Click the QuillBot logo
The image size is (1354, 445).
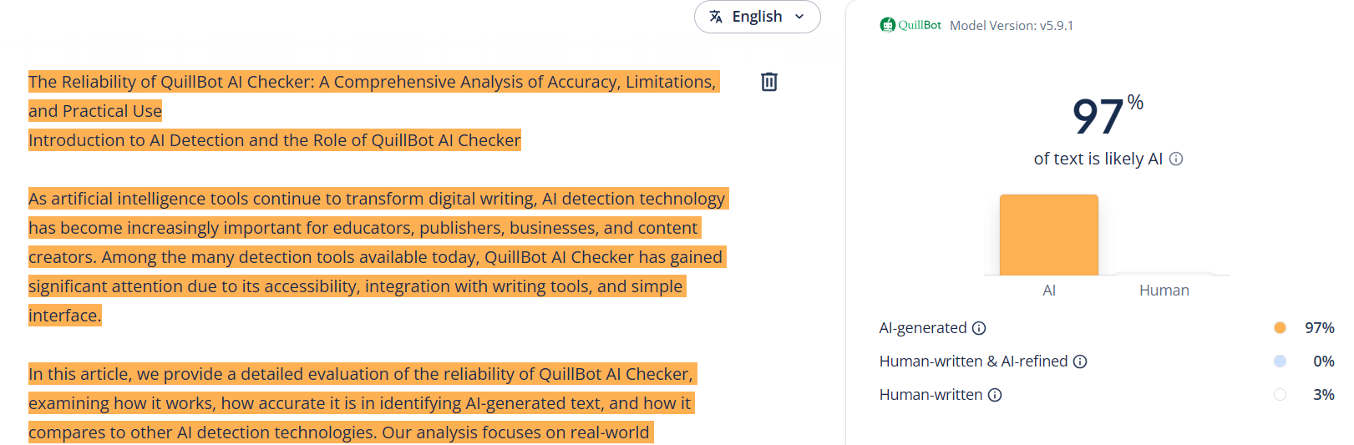tap(910, 25)
